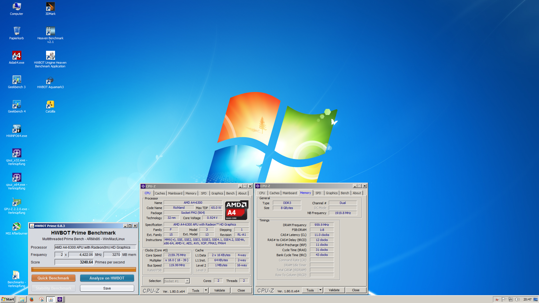Launch the Geekbench 4 shortcut
539x303 pixels.
coord(17,106)
